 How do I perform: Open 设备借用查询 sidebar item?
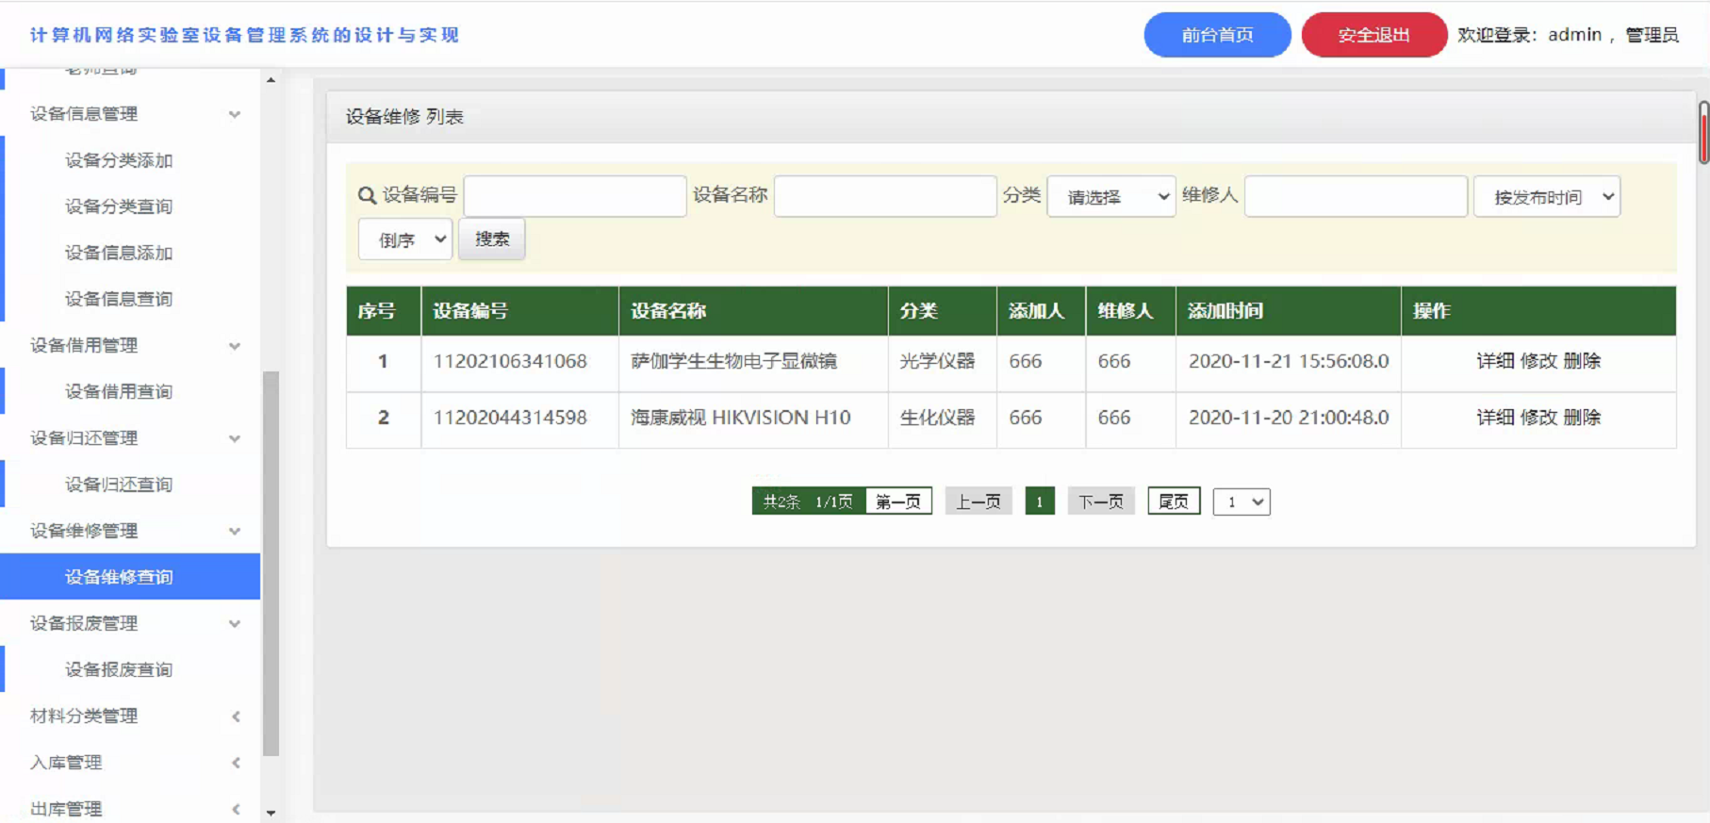(x=119, y=391)
